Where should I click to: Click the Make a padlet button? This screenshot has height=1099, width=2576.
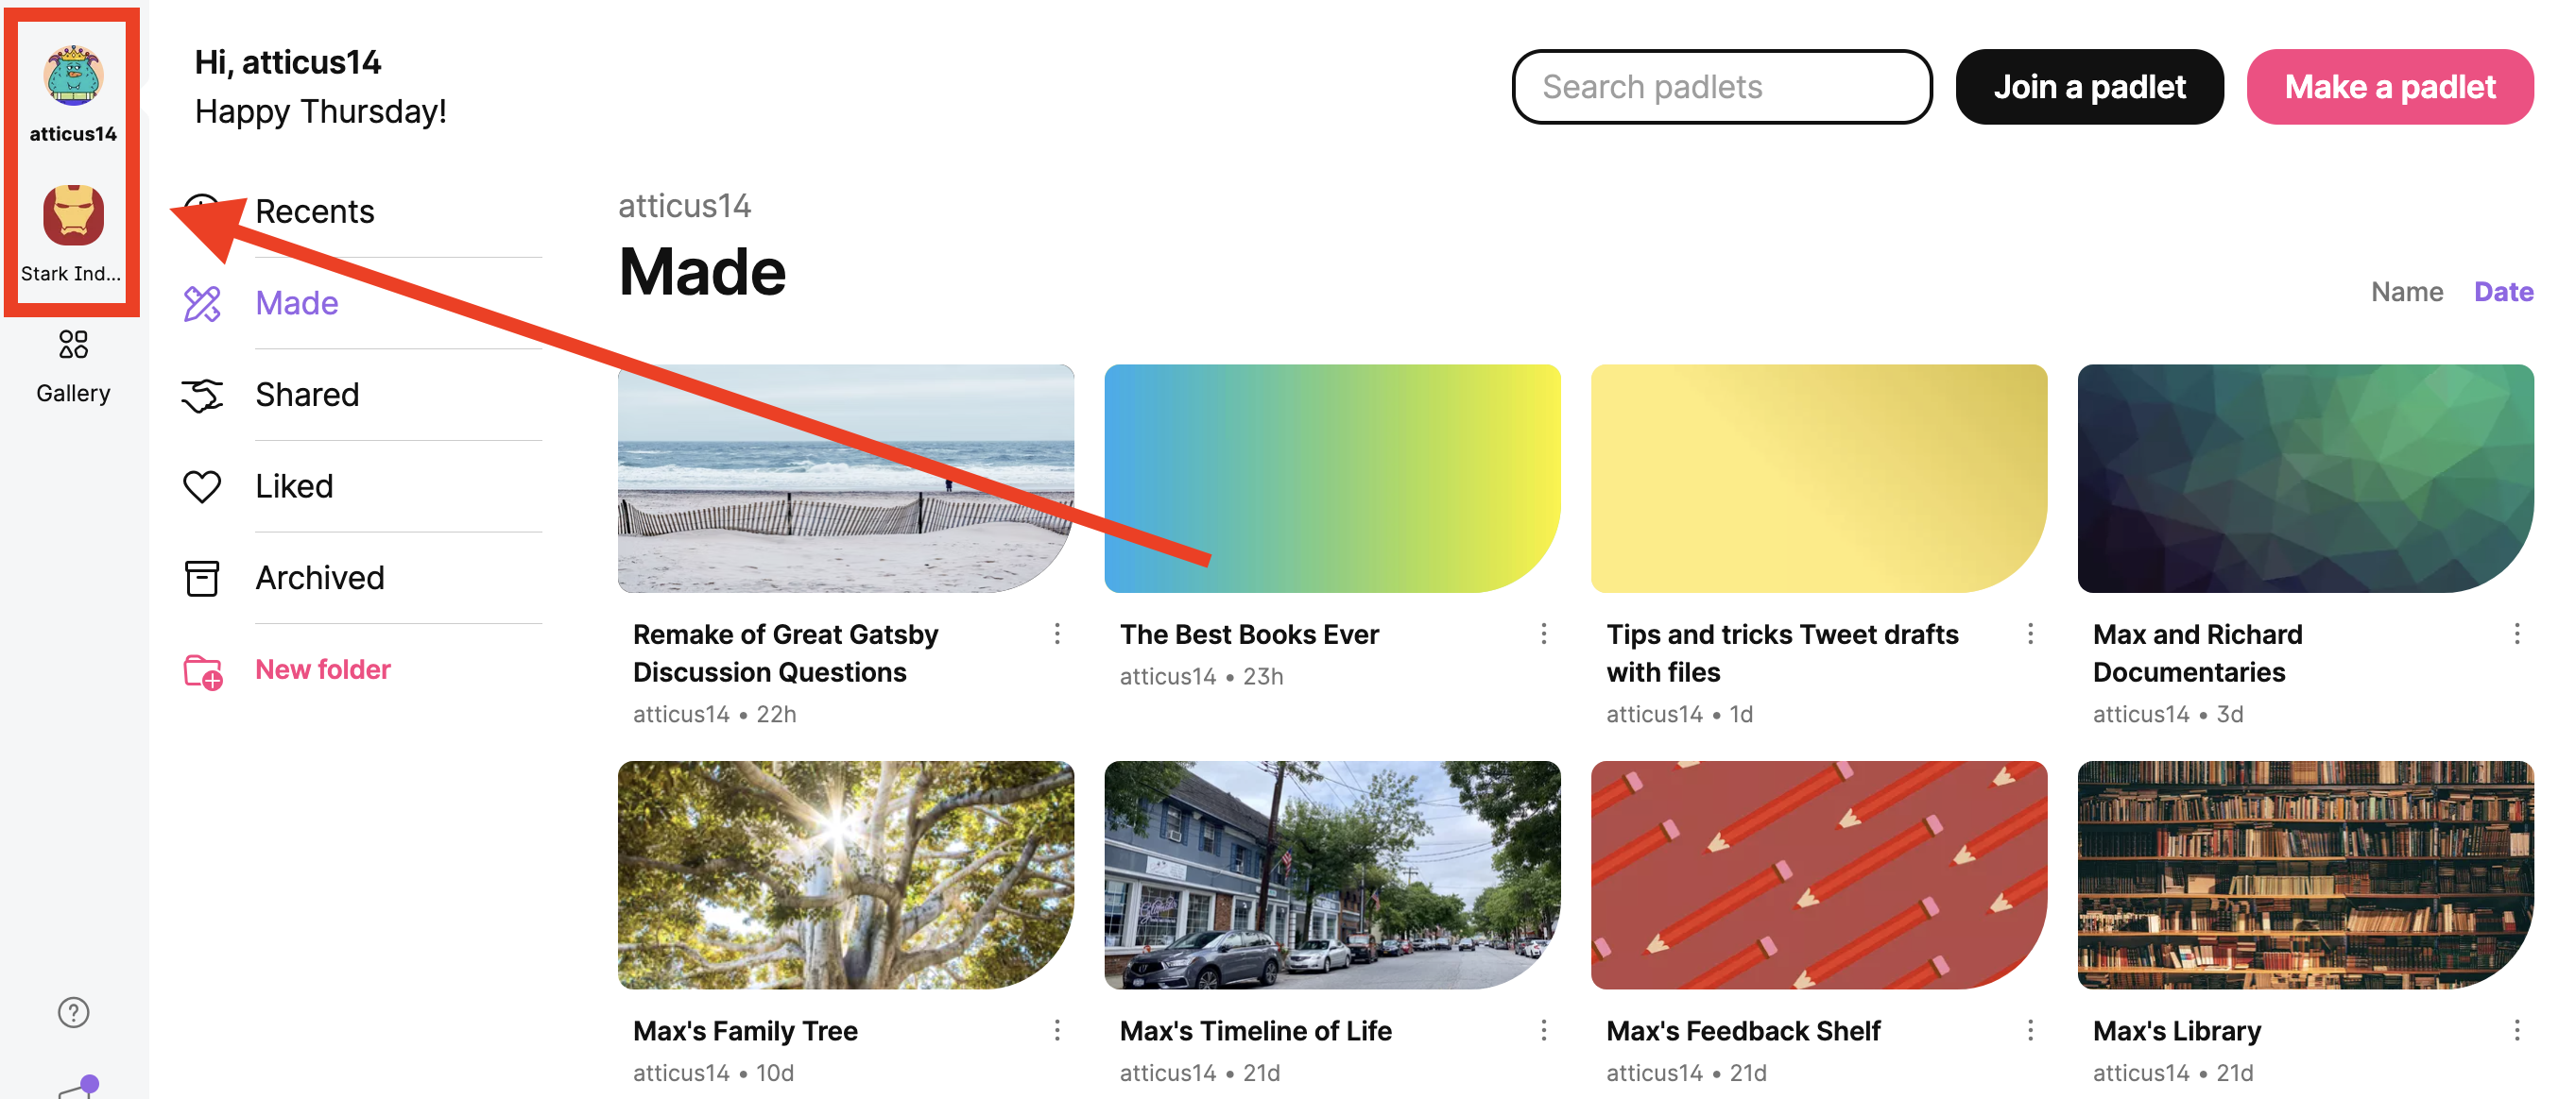(2390, 87)
